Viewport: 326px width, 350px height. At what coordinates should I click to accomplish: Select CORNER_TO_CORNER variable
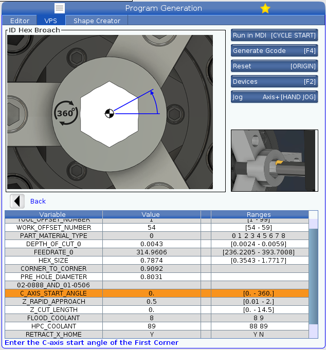53,268
